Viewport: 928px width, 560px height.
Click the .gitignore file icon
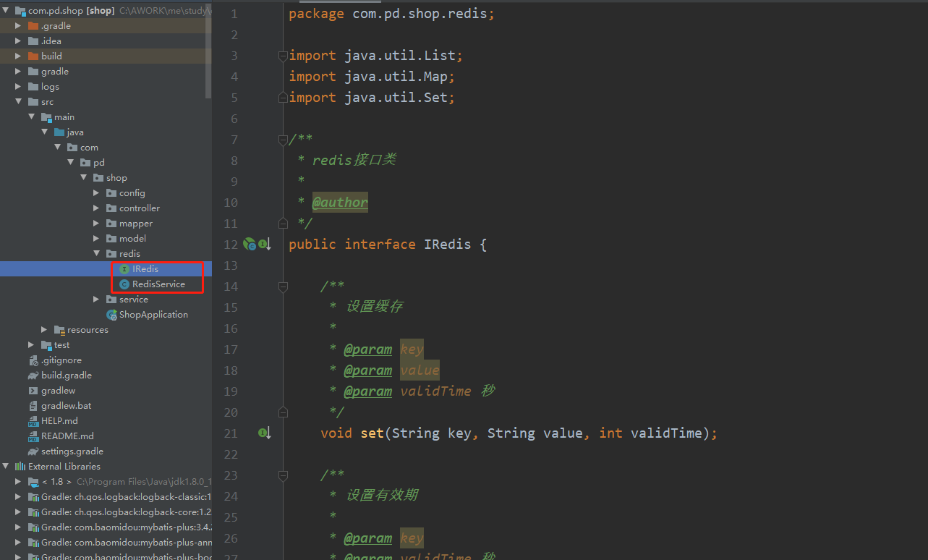[33, 360]
